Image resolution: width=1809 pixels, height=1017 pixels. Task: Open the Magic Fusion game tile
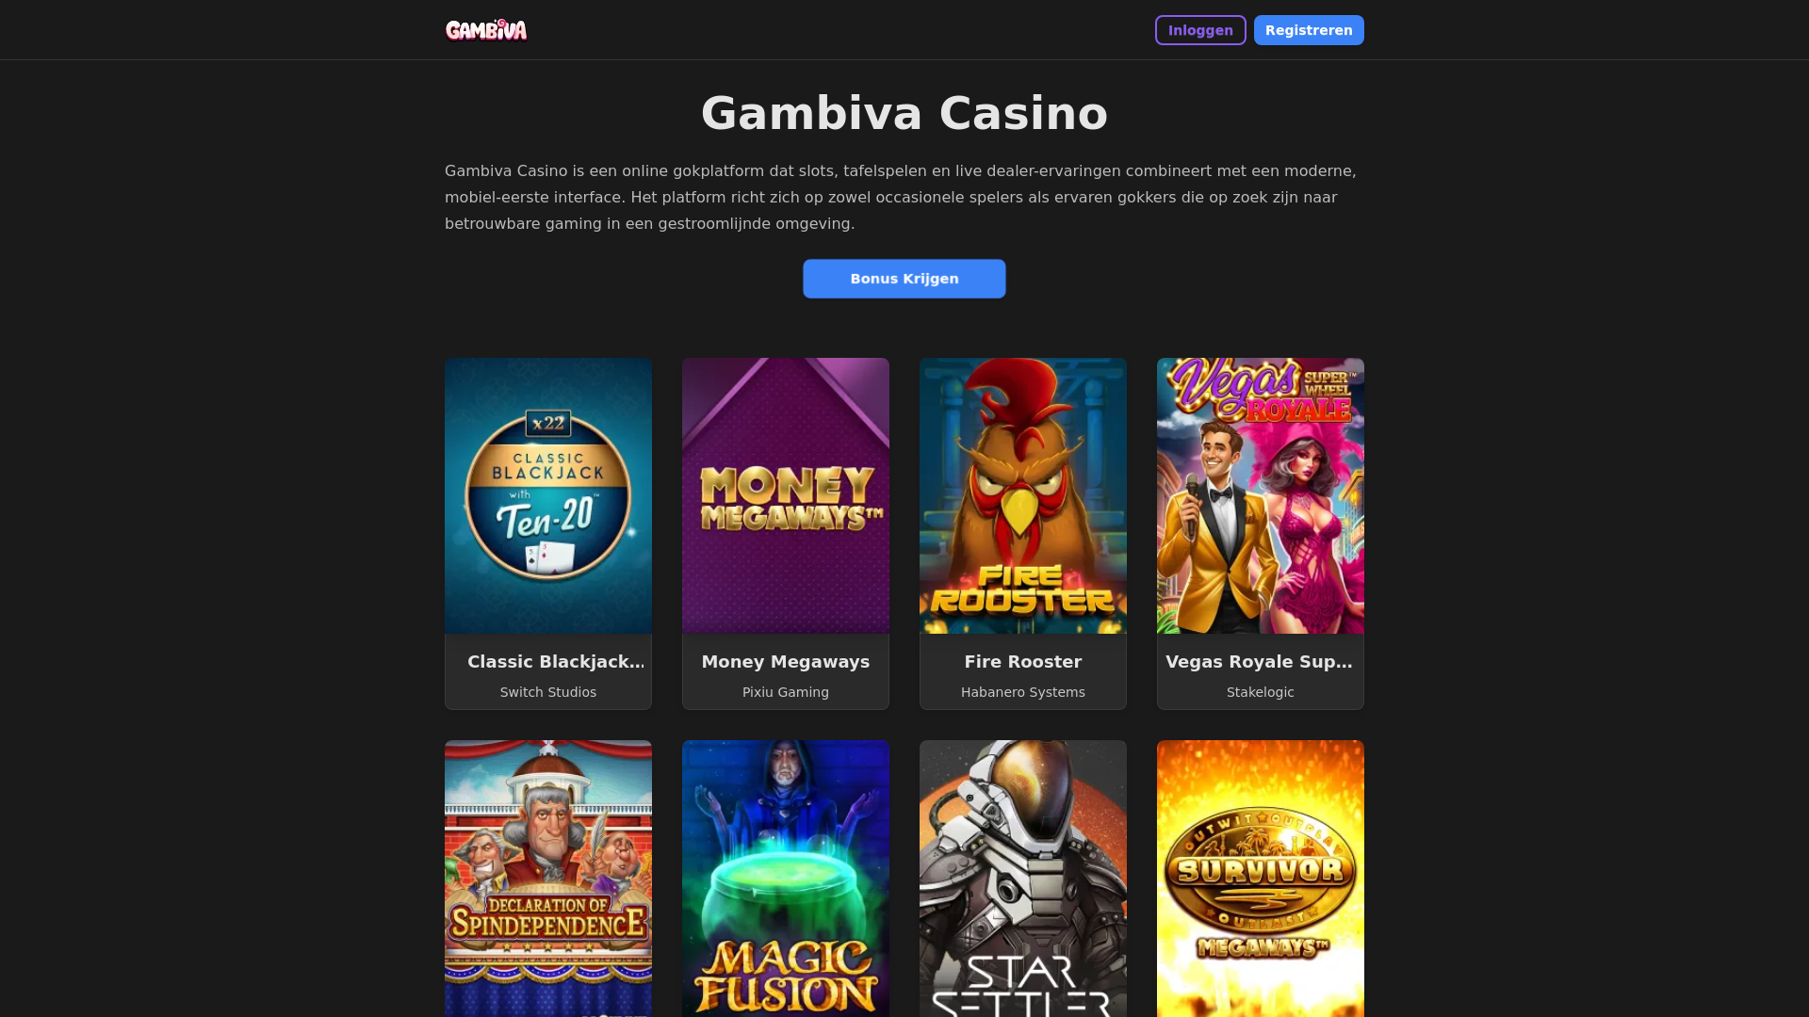tap(786, 879)
